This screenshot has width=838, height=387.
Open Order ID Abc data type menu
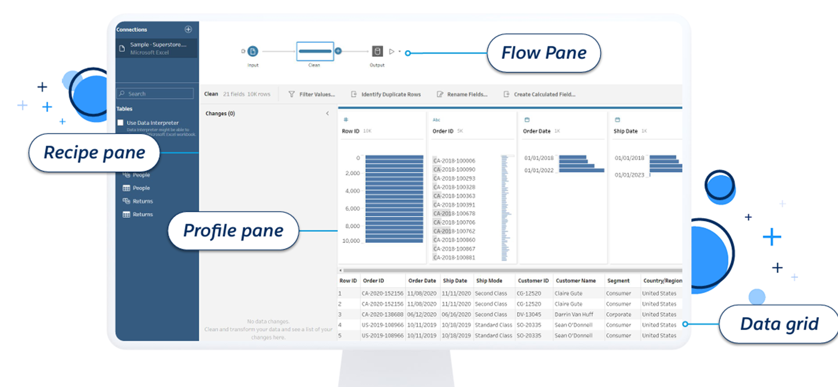[436, 120]
